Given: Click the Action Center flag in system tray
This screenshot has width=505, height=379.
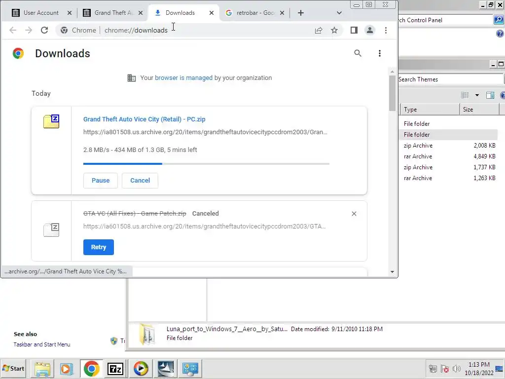Looking at the screenshot, I should click(x=445, y=369).
